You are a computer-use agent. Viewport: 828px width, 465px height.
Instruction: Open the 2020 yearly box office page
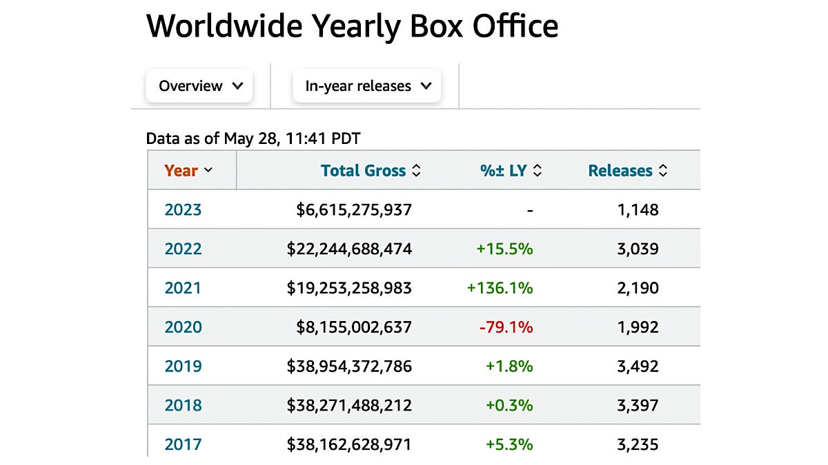[x=183, y=327]
